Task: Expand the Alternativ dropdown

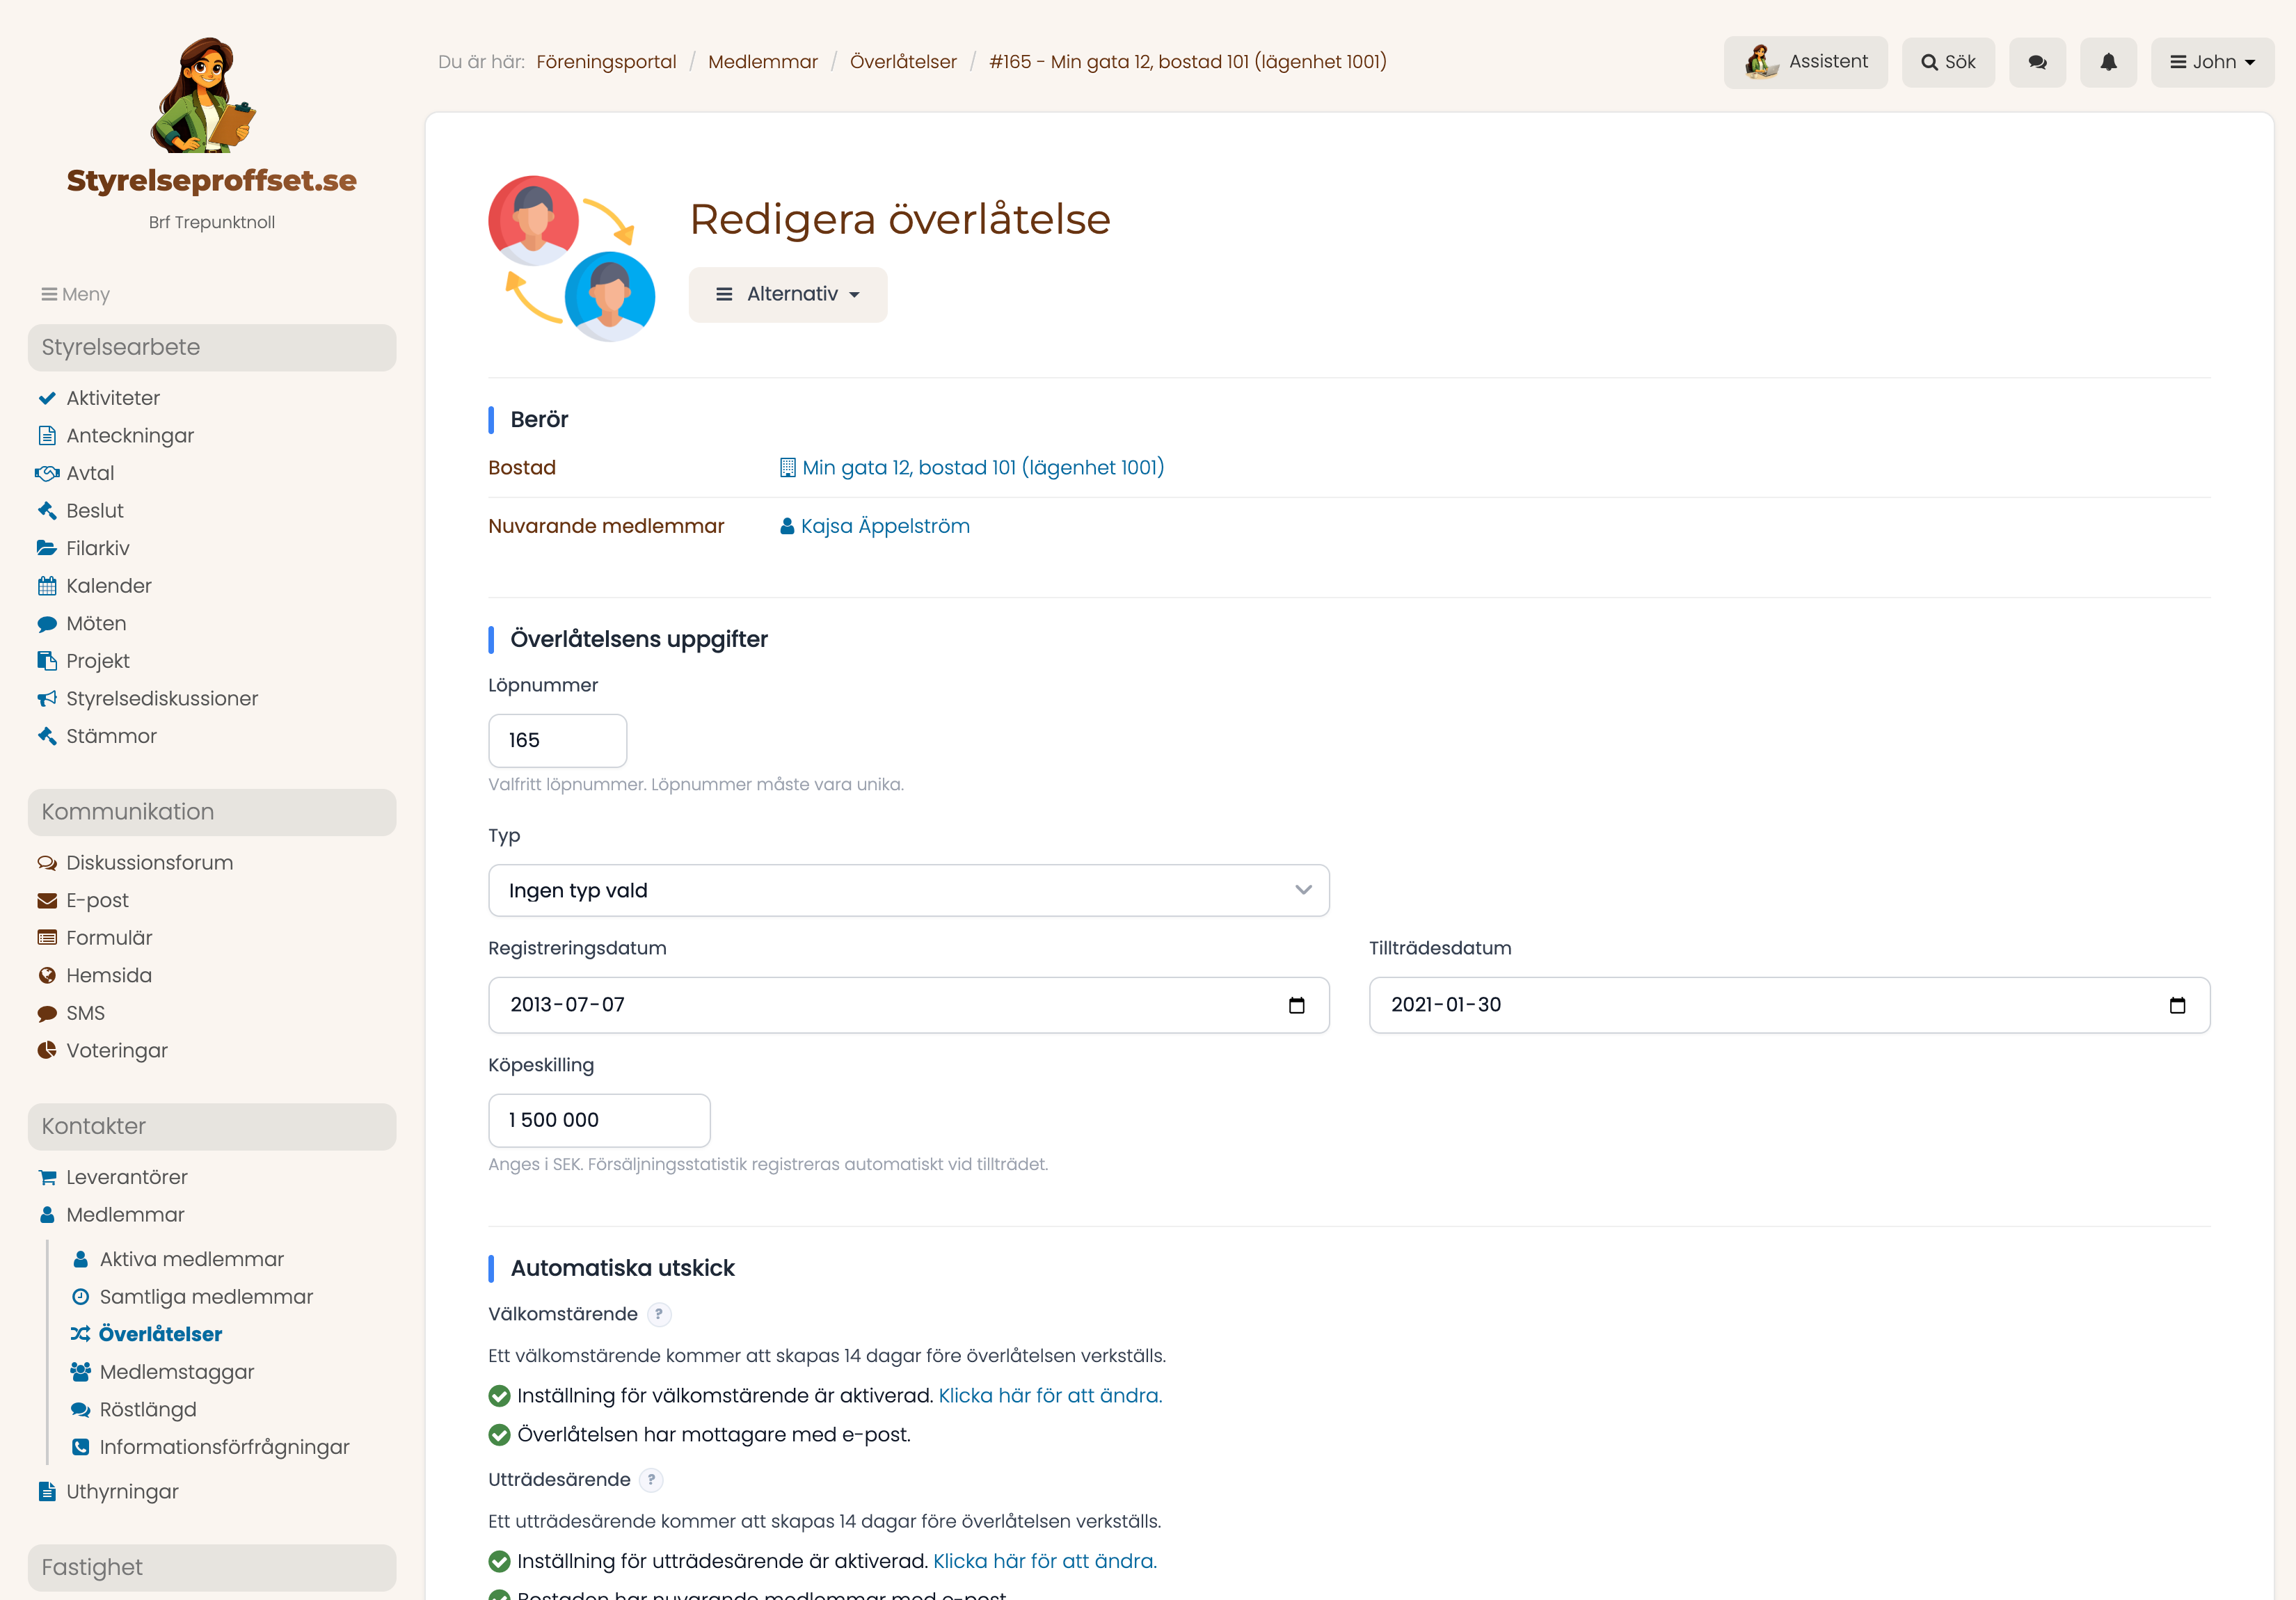Action: [788, 294]
